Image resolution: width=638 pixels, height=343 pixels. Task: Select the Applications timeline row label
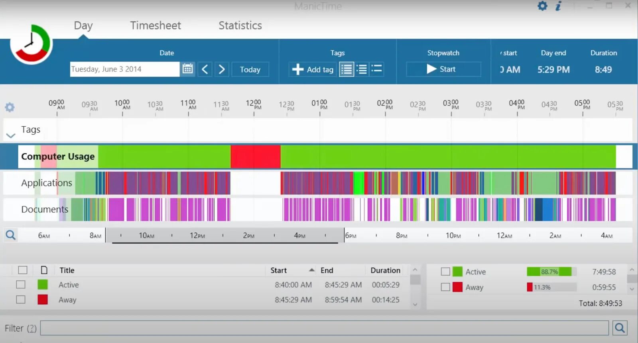point(47,183)
